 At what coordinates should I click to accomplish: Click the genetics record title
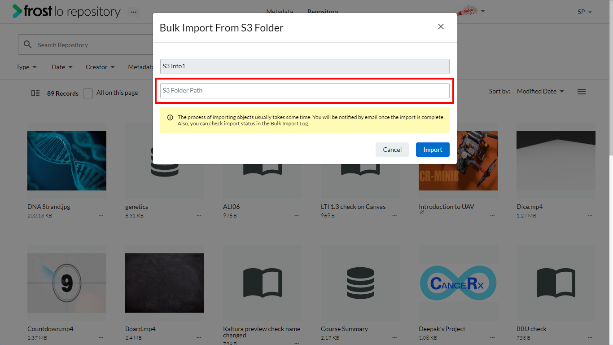pyautogui.click(x=136, y=207)
